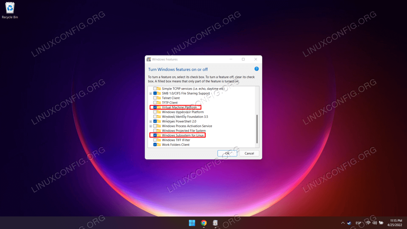
Task: Check the Windows TIFF IFilter checkbox
Action: point(155,140)
